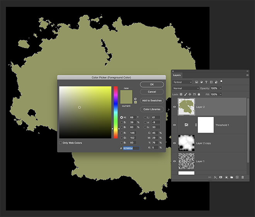The width and height of the screenshot is (255, 217).
Task: Click the lock all padlock icon
Action: pos(199,94)
